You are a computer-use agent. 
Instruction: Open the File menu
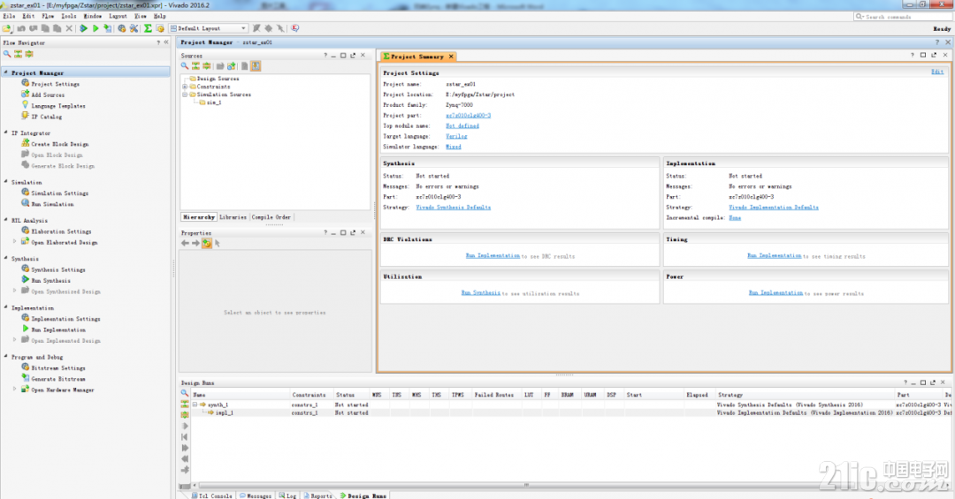[x=9, y=17]
